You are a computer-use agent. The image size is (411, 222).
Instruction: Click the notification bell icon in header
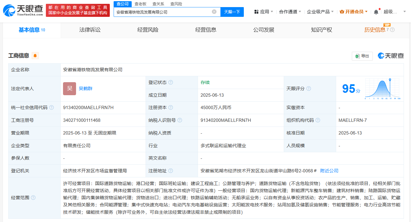pos(376,12)
